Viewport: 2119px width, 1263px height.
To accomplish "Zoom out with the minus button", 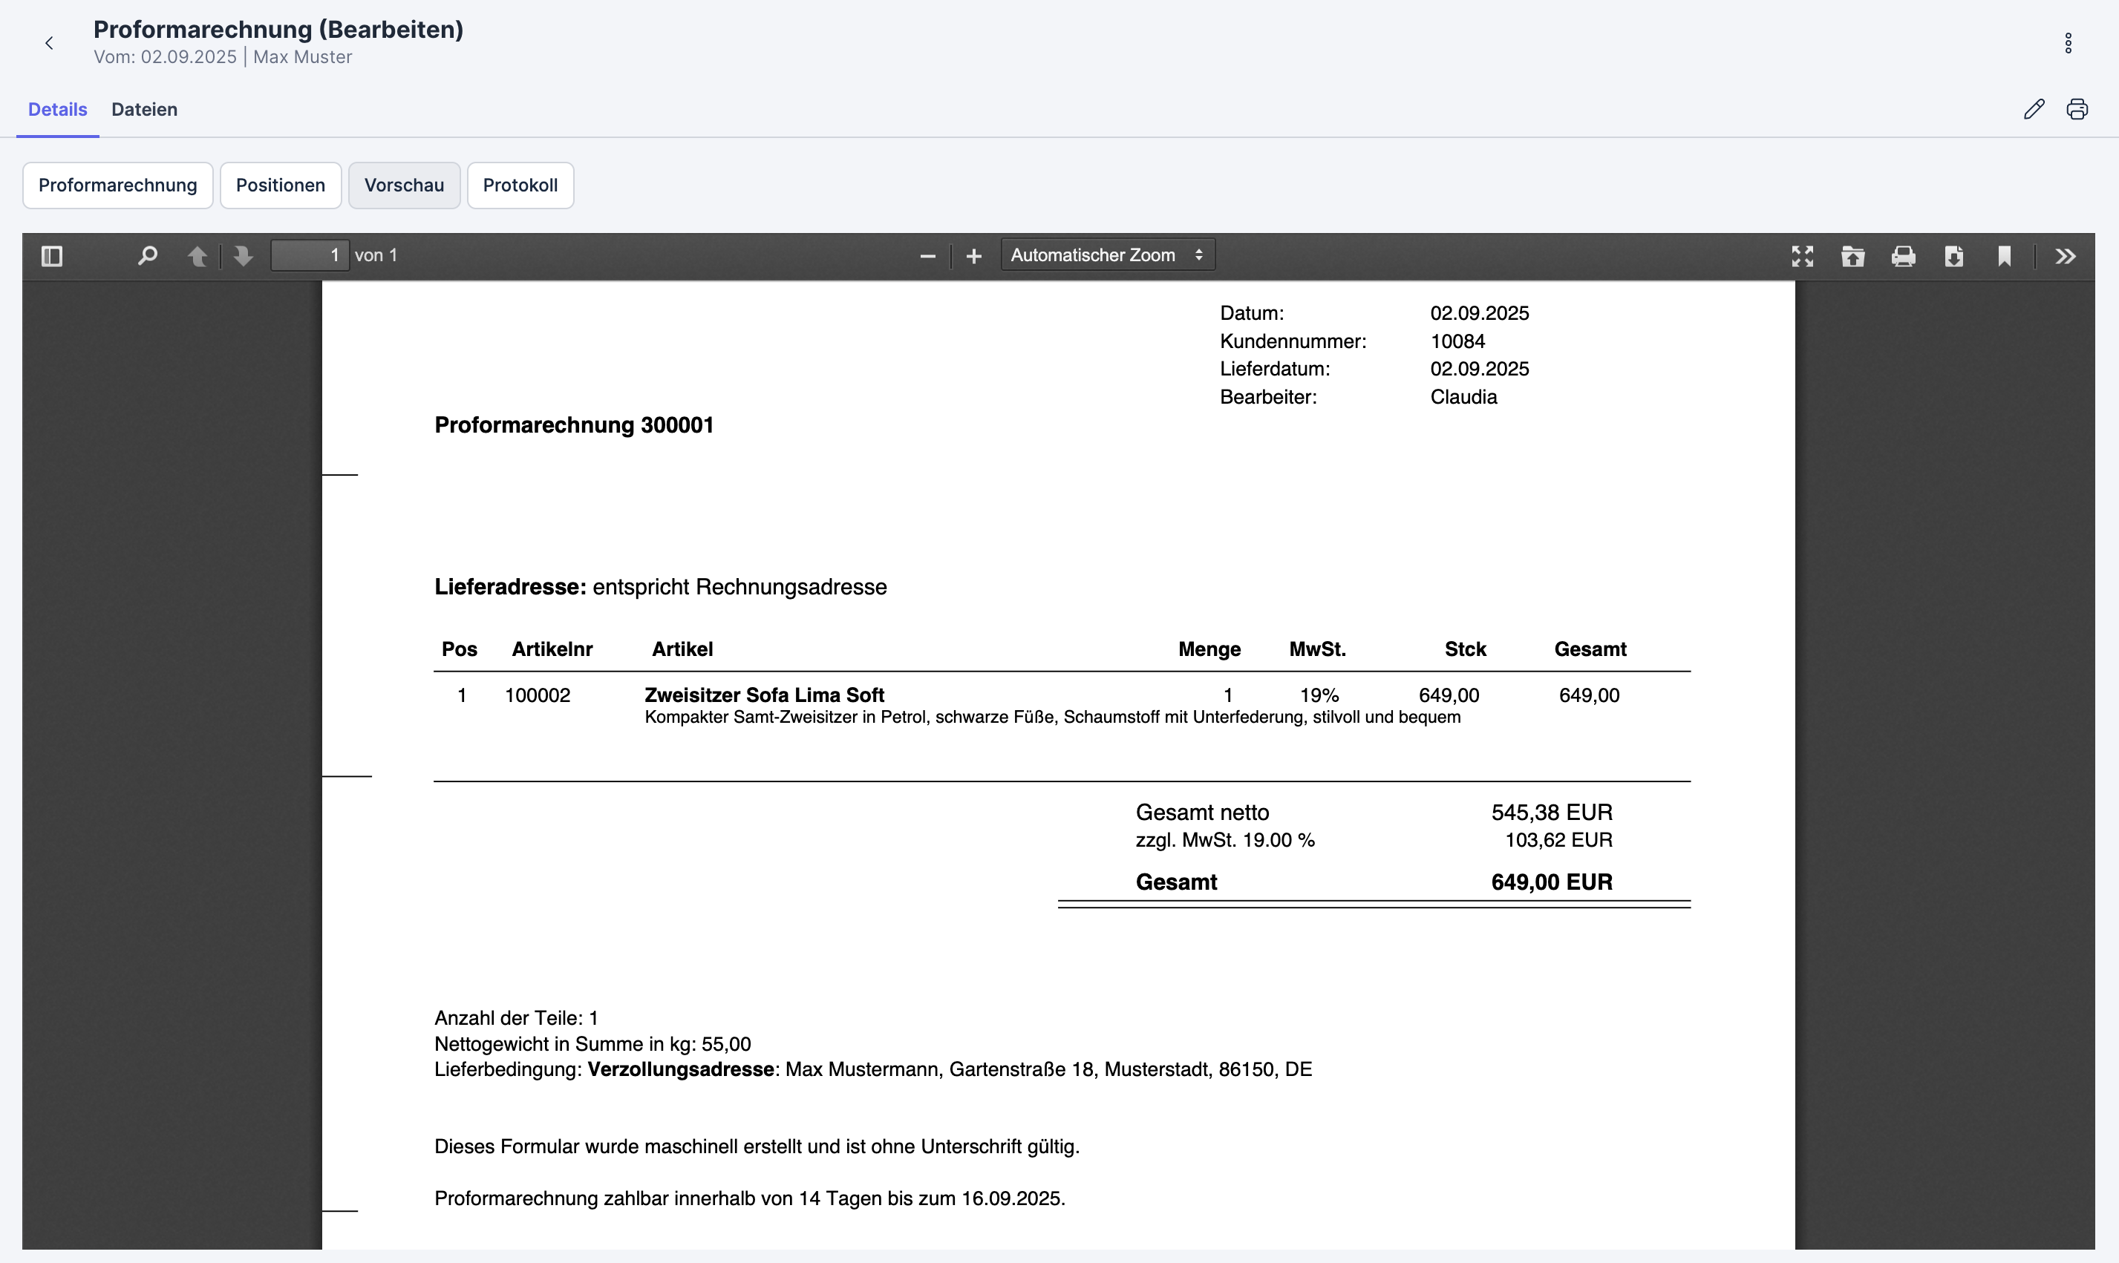I will (927, 255).
